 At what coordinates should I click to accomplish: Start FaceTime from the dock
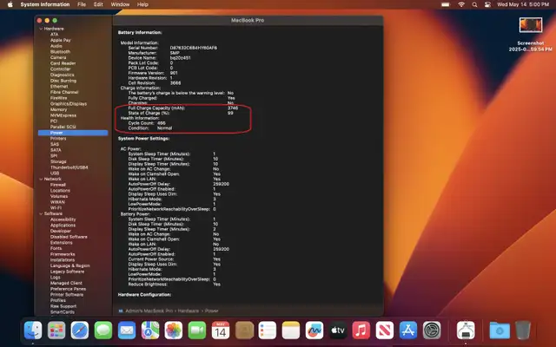(x=197, y=331)
